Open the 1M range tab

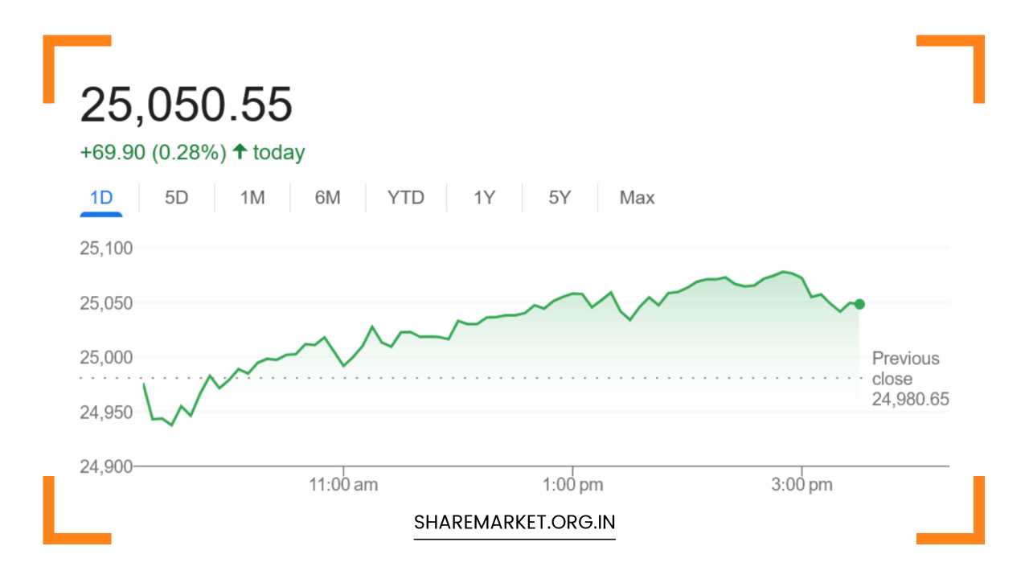click(x=252, y=198)
